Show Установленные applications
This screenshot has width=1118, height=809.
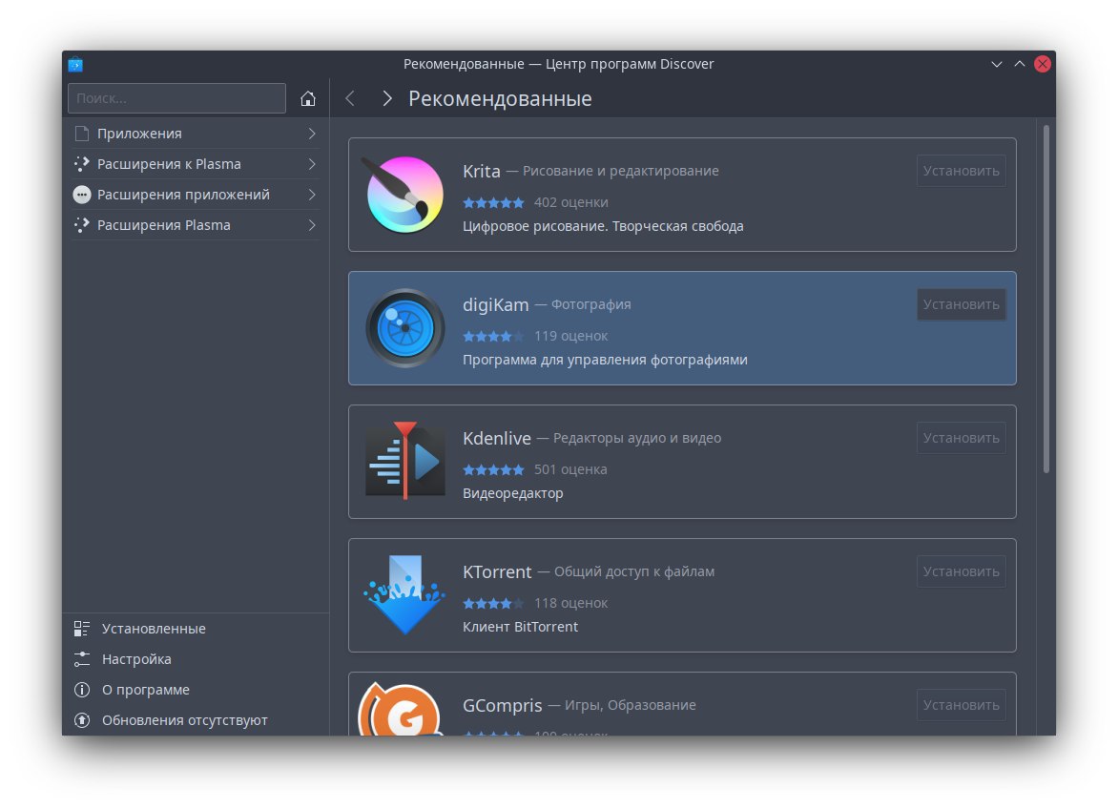196,629
